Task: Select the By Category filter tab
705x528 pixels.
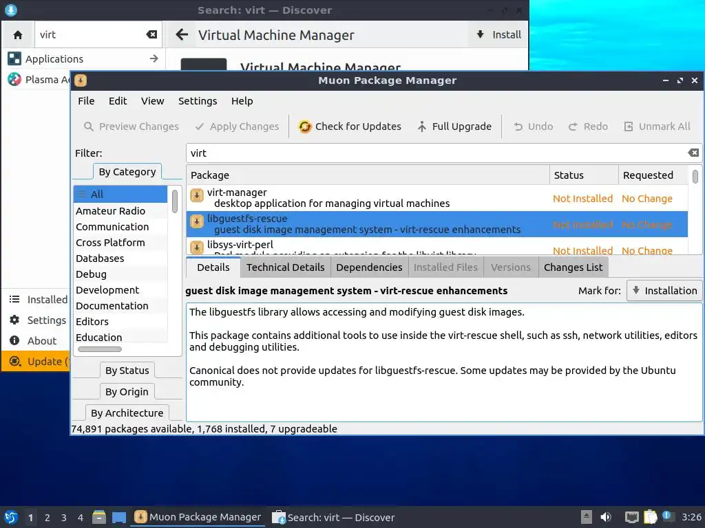Action: pyautogui.click(x=127, y=172)
